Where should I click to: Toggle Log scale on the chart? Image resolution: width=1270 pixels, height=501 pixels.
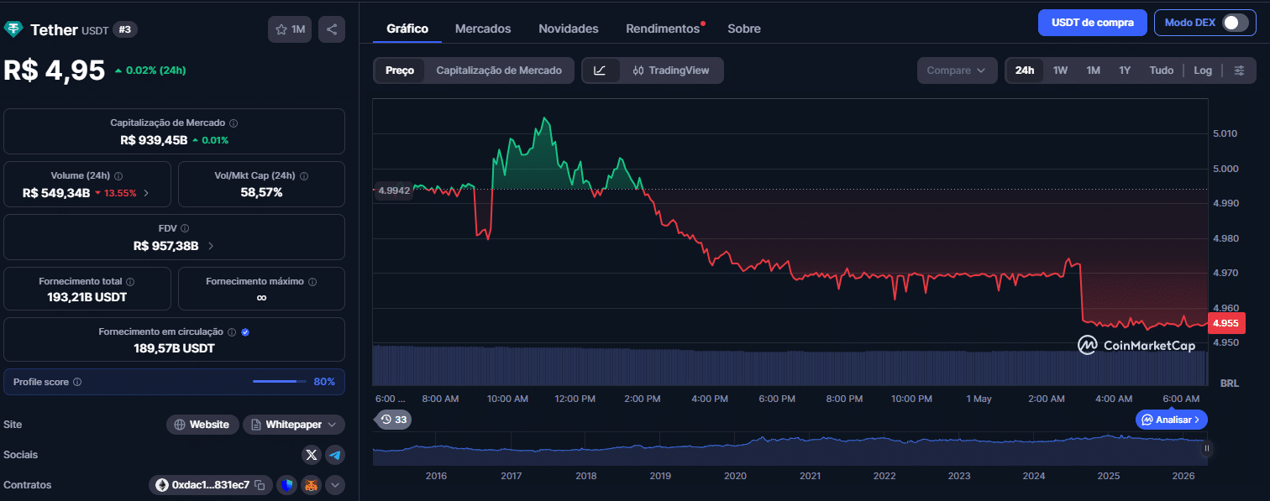1203,70
